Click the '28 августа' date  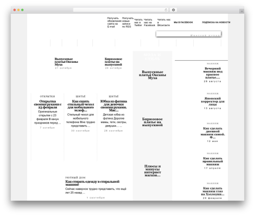(213, 82)
